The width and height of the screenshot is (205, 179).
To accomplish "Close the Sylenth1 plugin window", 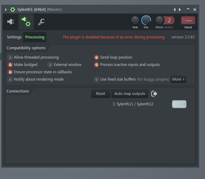I will (195, 9).
